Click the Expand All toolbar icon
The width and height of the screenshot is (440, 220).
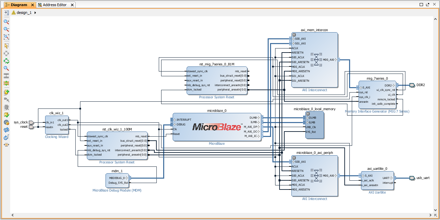point(6,83)
